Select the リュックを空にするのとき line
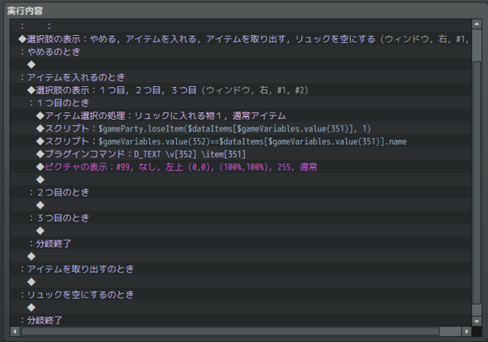 [x=241, y=295]
